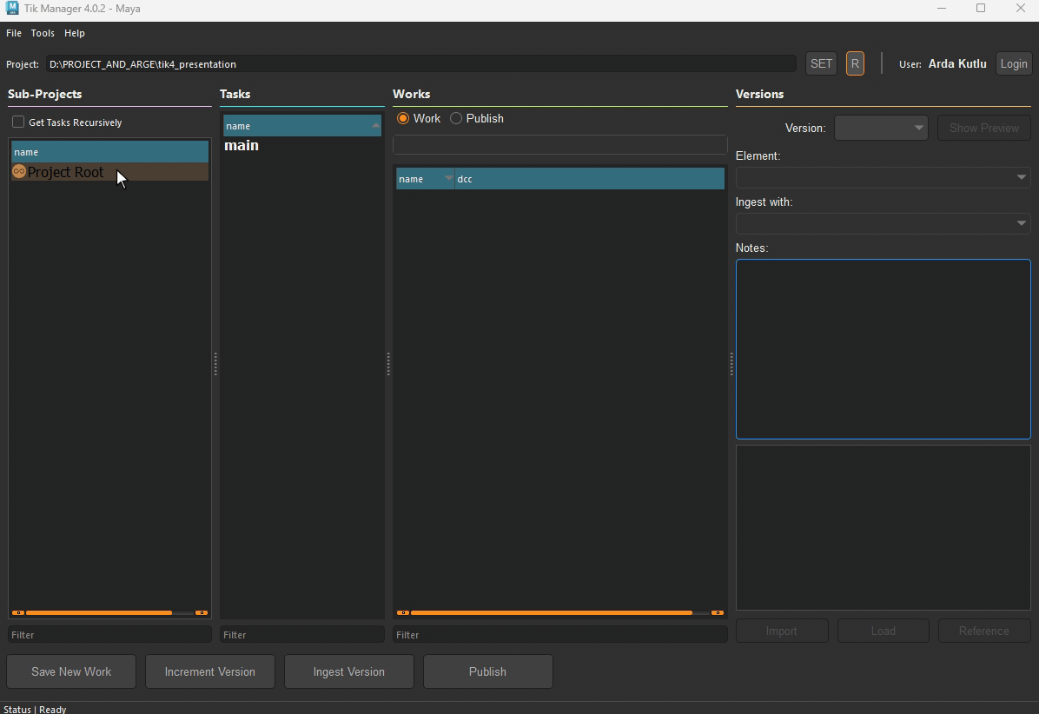Open the Tools menu
The height and width of the screenshot is (714, 1039).
pos(43,33)
